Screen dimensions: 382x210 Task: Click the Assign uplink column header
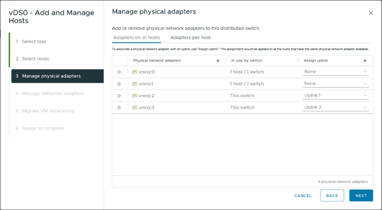coord(316,61)
